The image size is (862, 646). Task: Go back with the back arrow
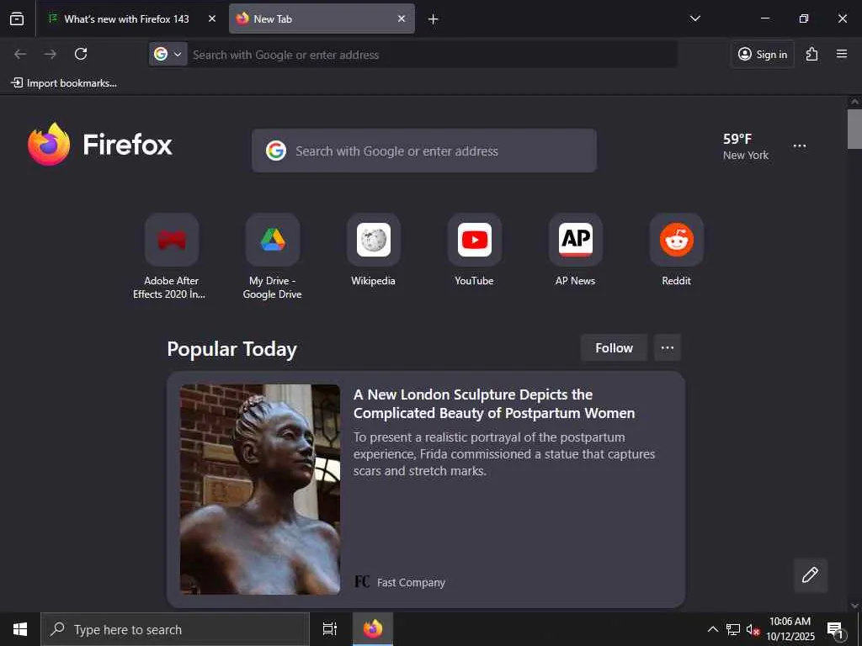click(x=20, y=54)
